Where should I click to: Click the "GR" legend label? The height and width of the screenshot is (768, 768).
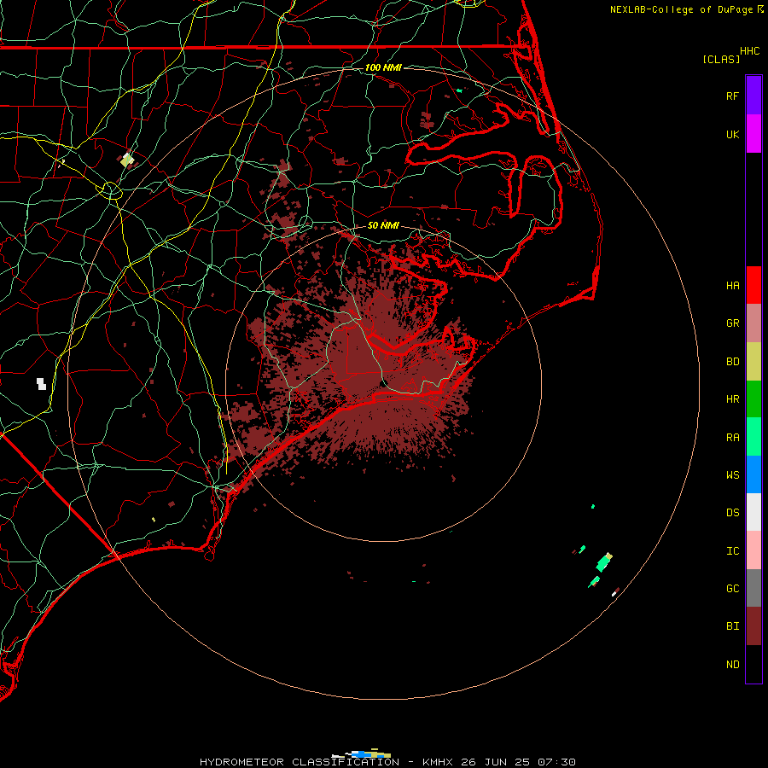(x=732, y=323)
